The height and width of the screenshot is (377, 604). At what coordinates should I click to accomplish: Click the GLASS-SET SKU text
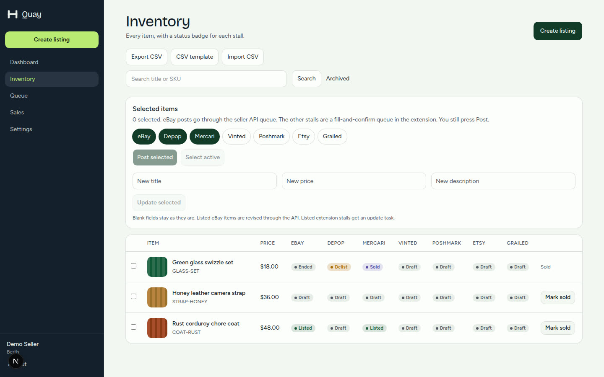[x=186, y=271]
